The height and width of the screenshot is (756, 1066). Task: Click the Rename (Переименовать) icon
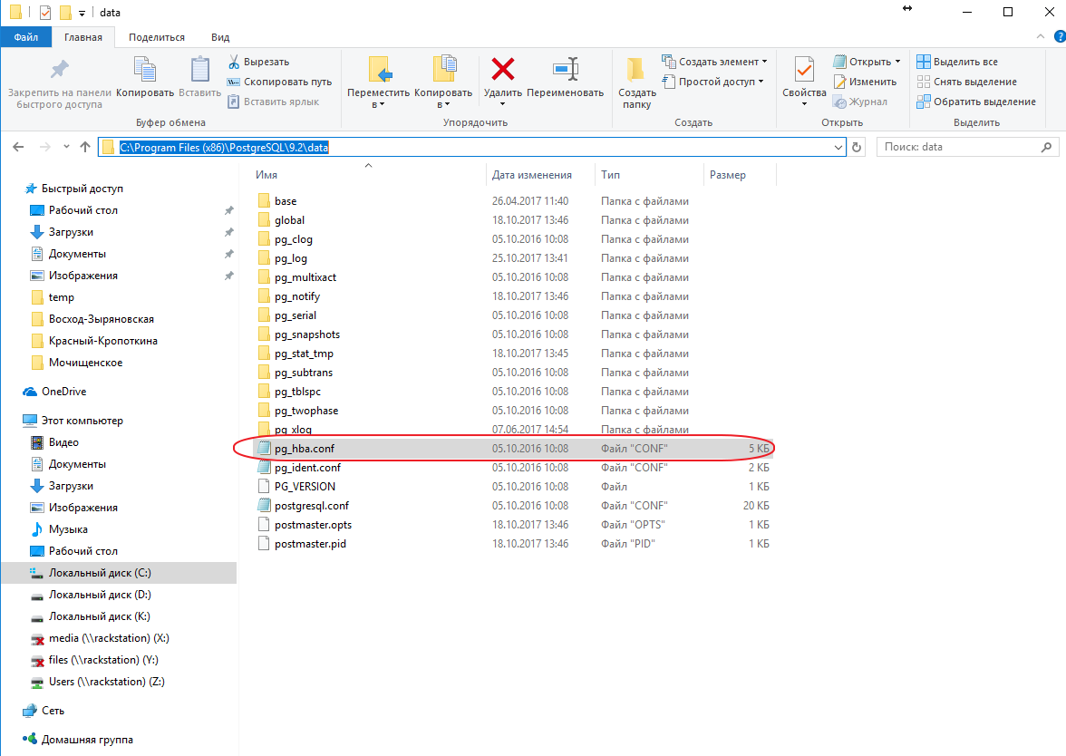565,70
